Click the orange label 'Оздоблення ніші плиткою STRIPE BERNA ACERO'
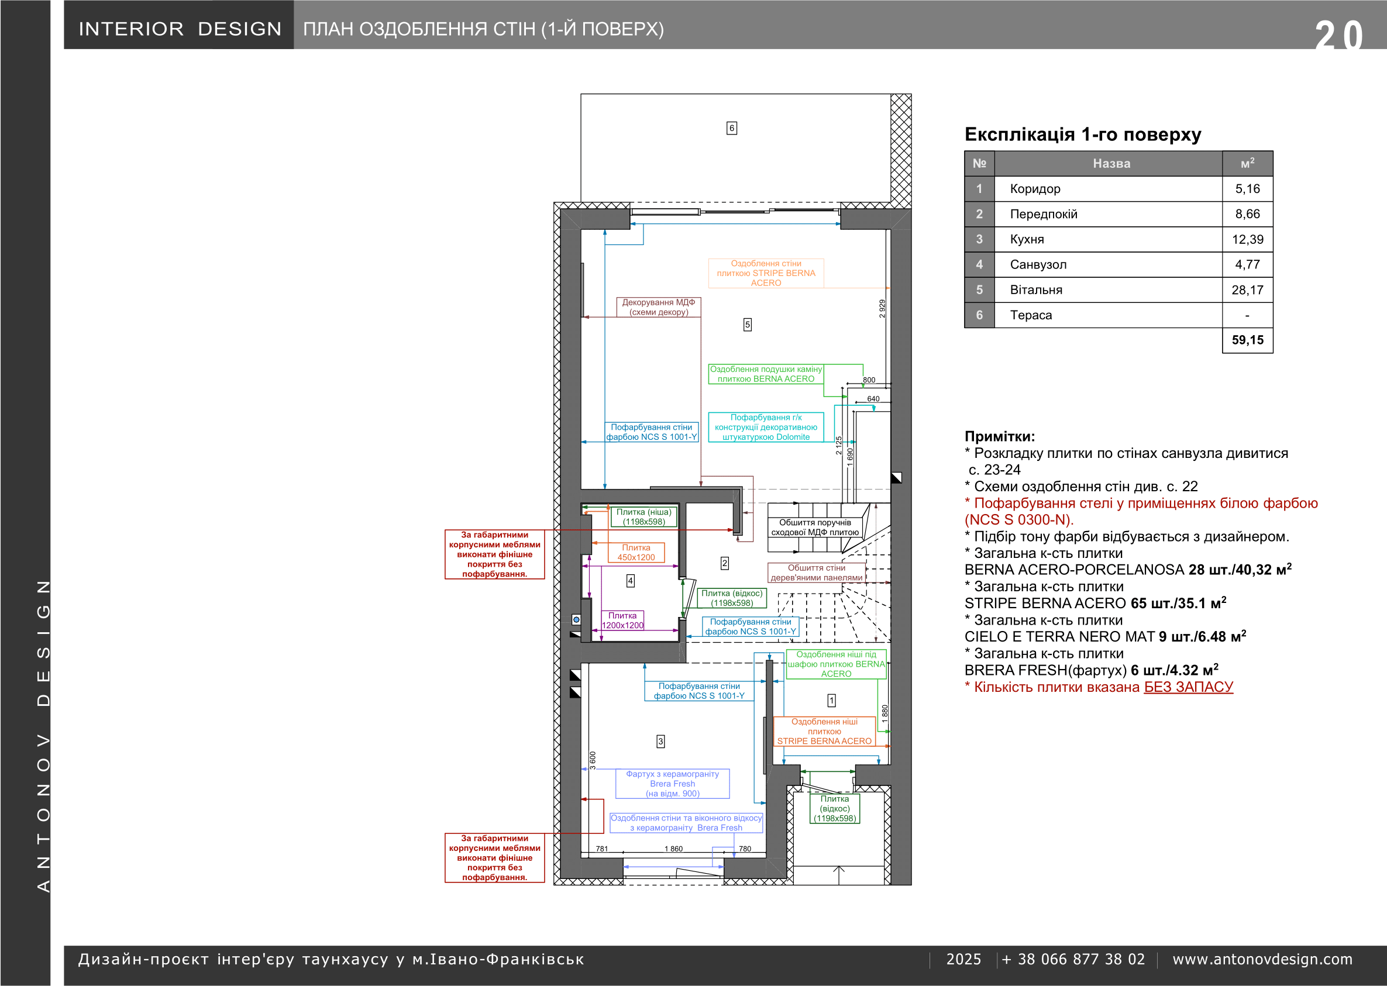 pos(824,732)
